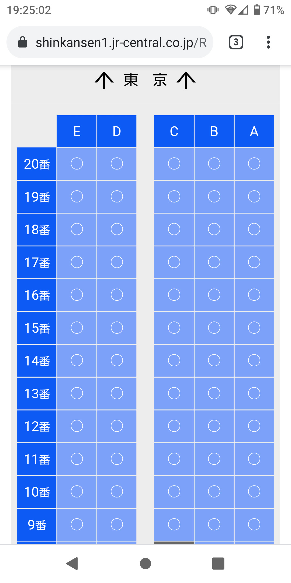Open Chrome's three-dot overflow menu
Viewport: 291px width, 583px height.
268,42
